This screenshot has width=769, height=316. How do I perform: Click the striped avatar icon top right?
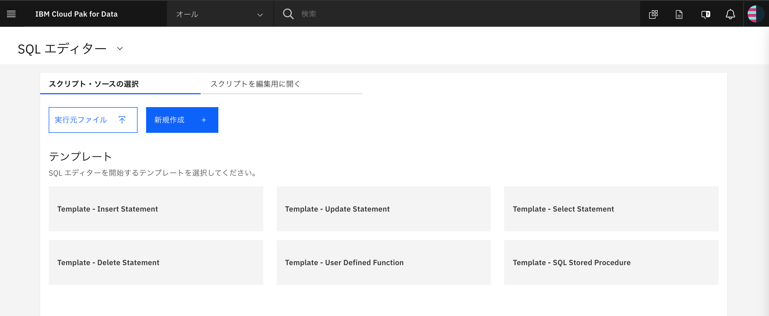tap(756, 13)
